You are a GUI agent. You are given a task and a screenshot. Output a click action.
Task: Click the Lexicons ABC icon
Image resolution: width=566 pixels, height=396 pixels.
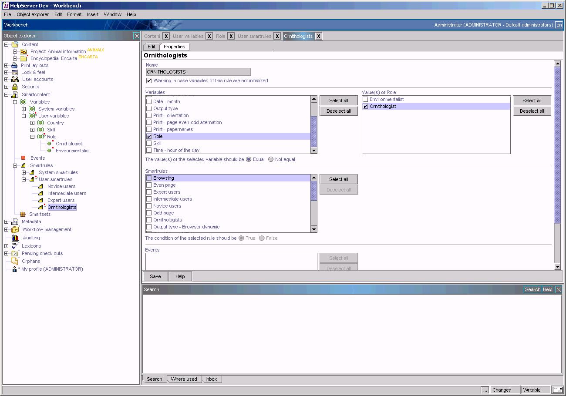(14, 246)
